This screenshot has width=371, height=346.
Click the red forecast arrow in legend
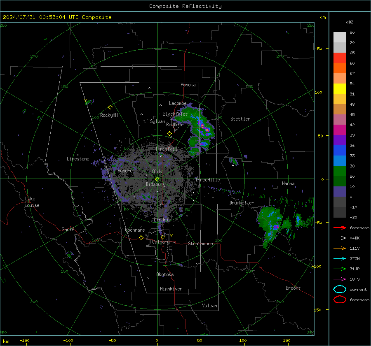coord(340,228)
